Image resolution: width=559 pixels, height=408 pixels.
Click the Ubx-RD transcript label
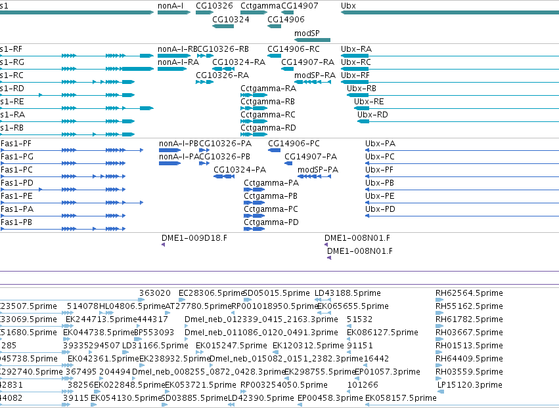pyautogui.click(x=372, y=115)
